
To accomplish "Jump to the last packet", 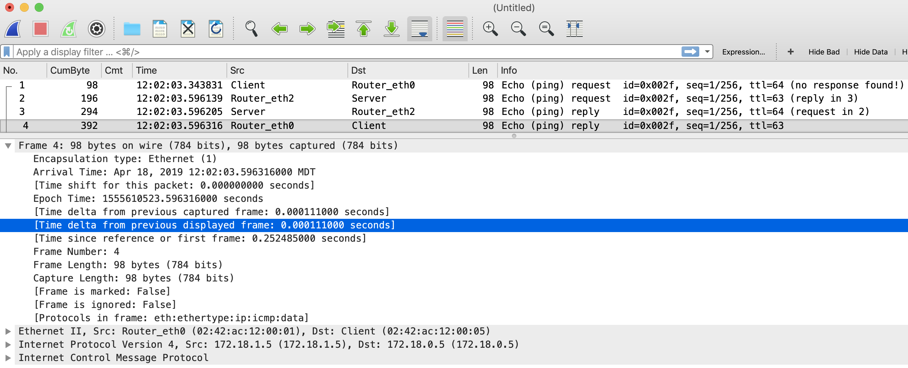I will point(392,29).
